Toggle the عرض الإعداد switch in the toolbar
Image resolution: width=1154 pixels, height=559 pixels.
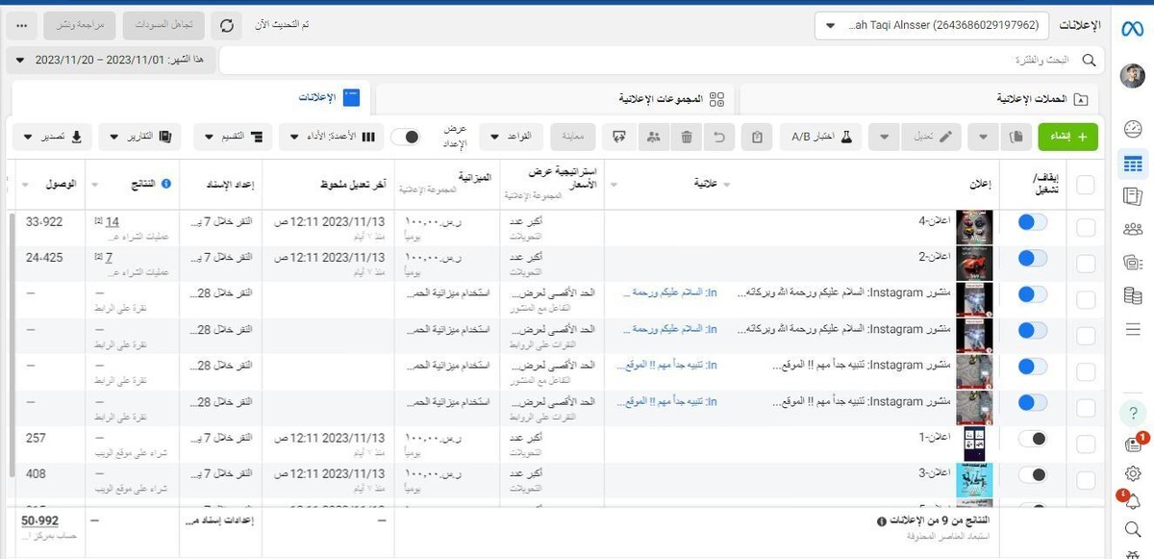tap(407, 137)
